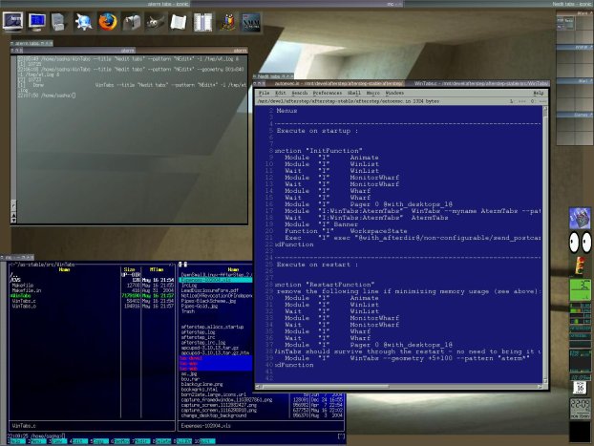The image size is (594, 446).
Task: Open the Macro menu in NEdit
Action: tap(373, 93)
